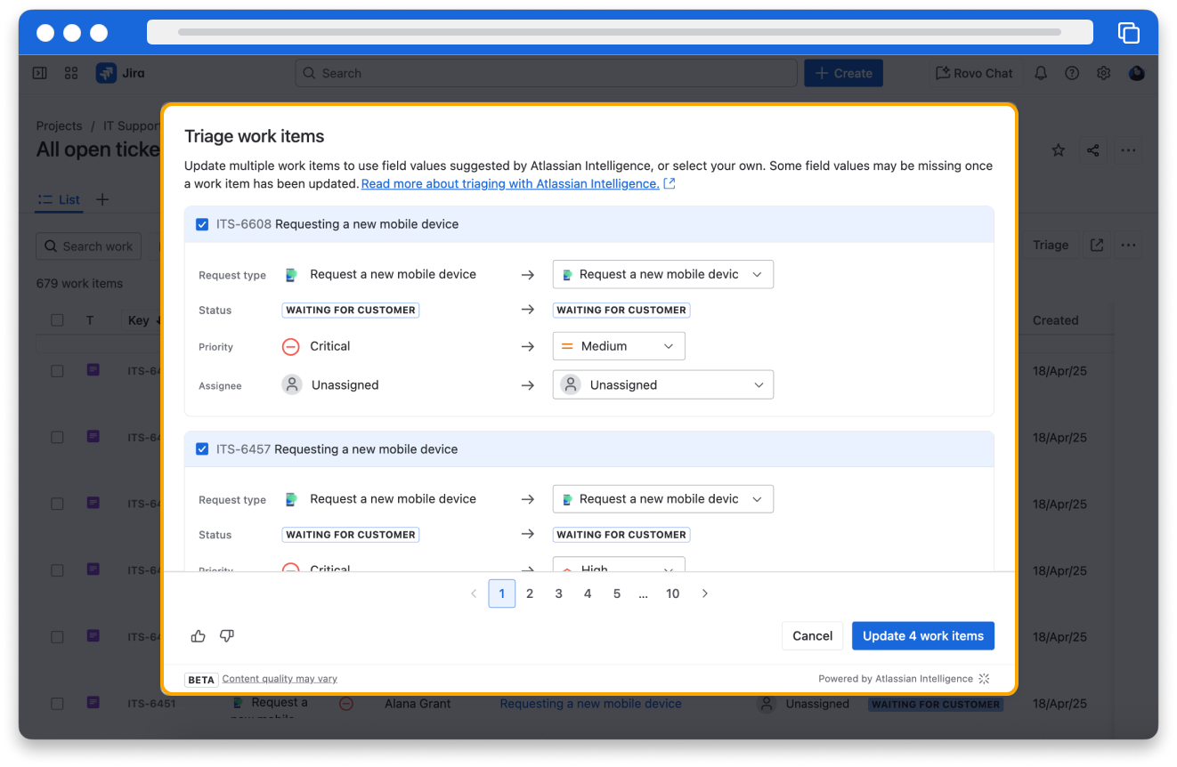This screenshot has height=767, width=1177.
Task: Click the Unassigned avatar in ITS-6608 current assignee
Action: click(292, 384)
